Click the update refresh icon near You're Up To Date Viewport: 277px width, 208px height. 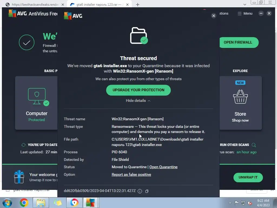pos(24,145)
